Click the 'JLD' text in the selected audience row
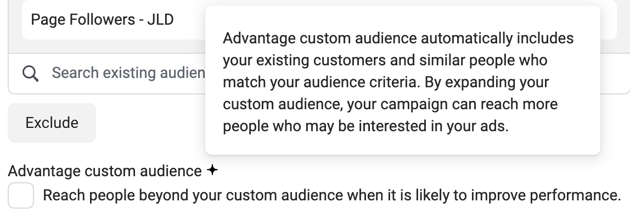 (160, 20)
